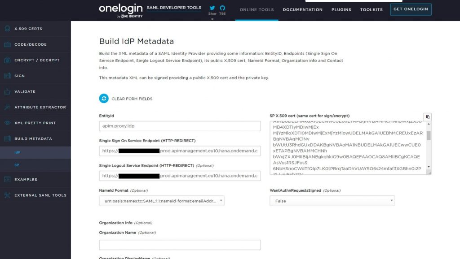This screenshot has height=259, width=460.
Task: Open the Toolkits link in header
Action: click(372, 10)
